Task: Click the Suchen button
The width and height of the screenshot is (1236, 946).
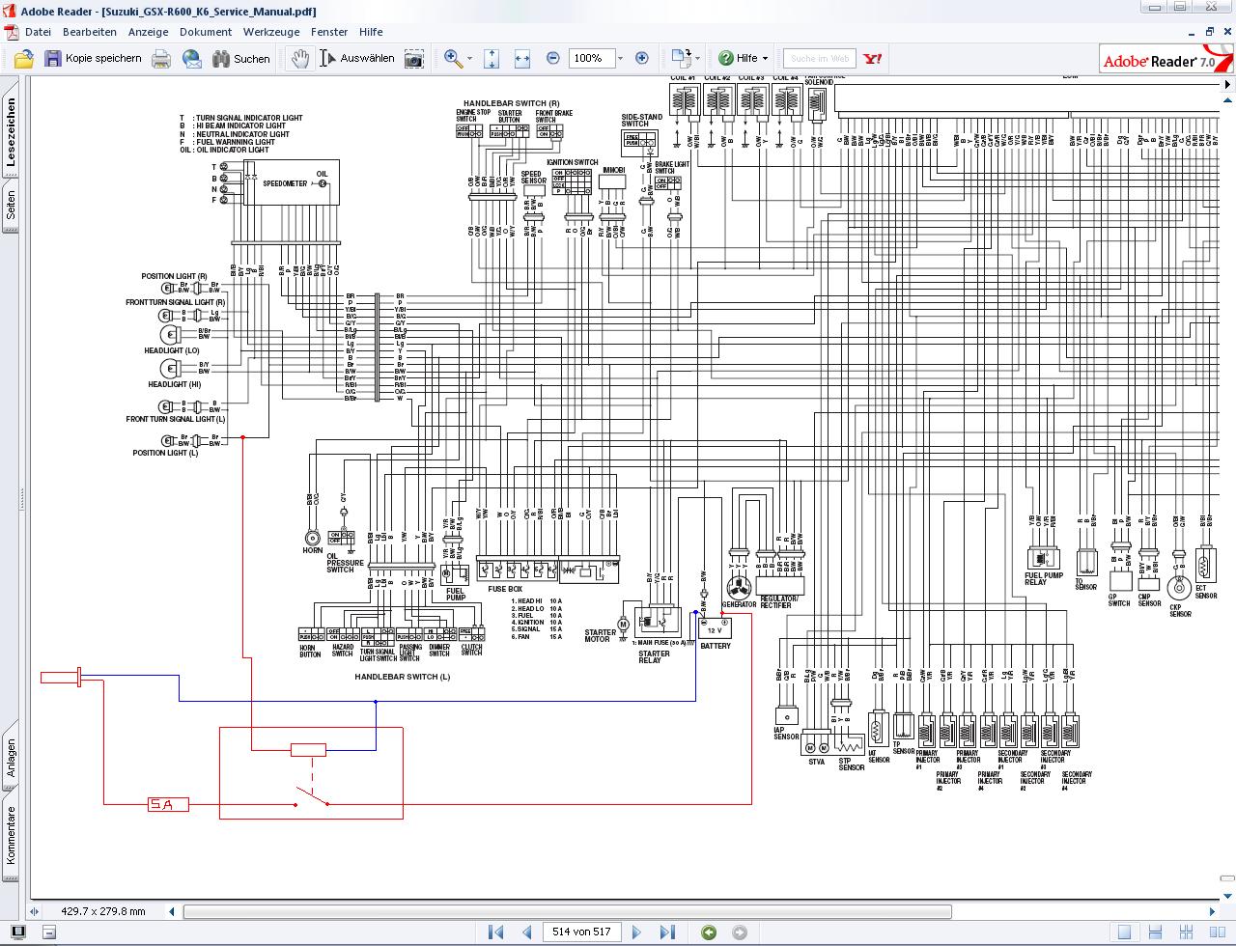Action: [x=241, y=59]
